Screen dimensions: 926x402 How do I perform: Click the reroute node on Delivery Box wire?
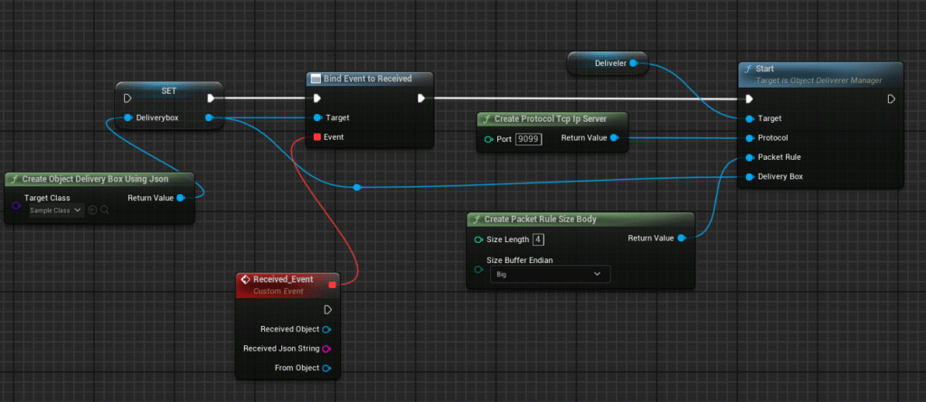click(x=356, y=187)
